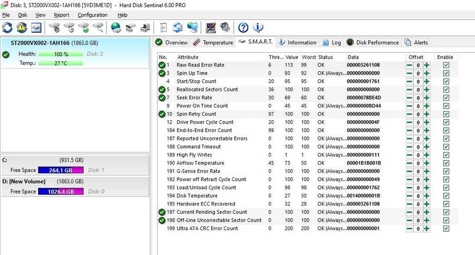Click offset value field for Reallocated Sectors Count
This screenshot has width=475, height=255.
[418, 90]
